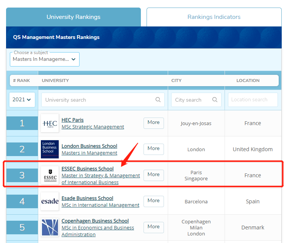
Task: Click the London Business School logo
Action: [x=50, y=149]
